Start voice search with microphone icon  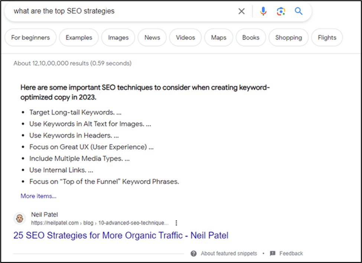pos(263,11)
